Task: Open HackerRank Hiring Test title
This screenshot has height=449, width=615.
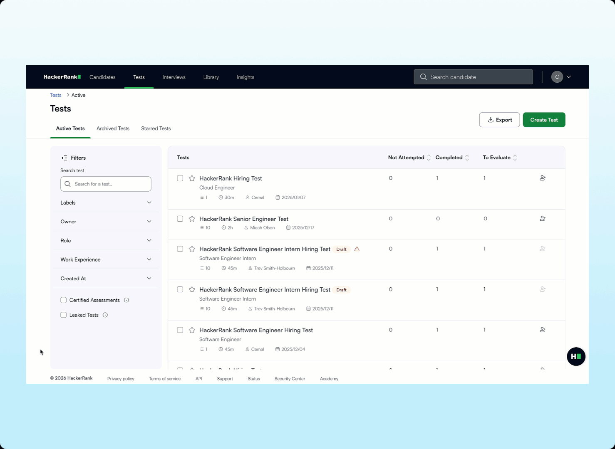Action: tap(231, 179)
